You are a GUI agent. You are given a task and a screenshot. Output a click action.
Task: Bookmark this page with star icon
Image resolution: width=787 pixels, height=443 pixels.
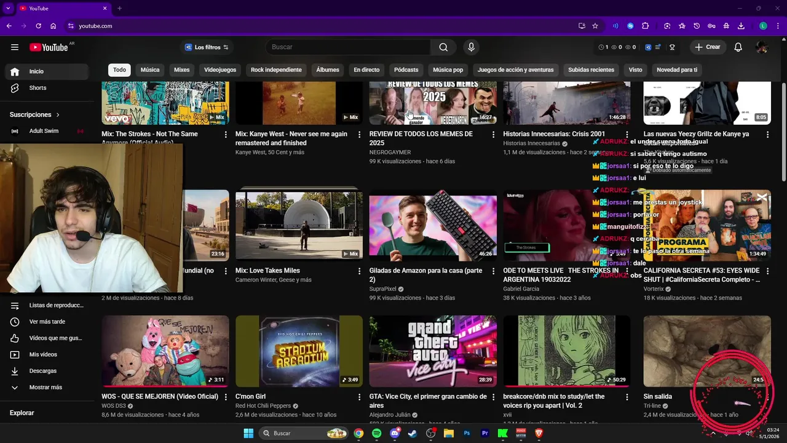pyautogui.click(x=595, y=26)
